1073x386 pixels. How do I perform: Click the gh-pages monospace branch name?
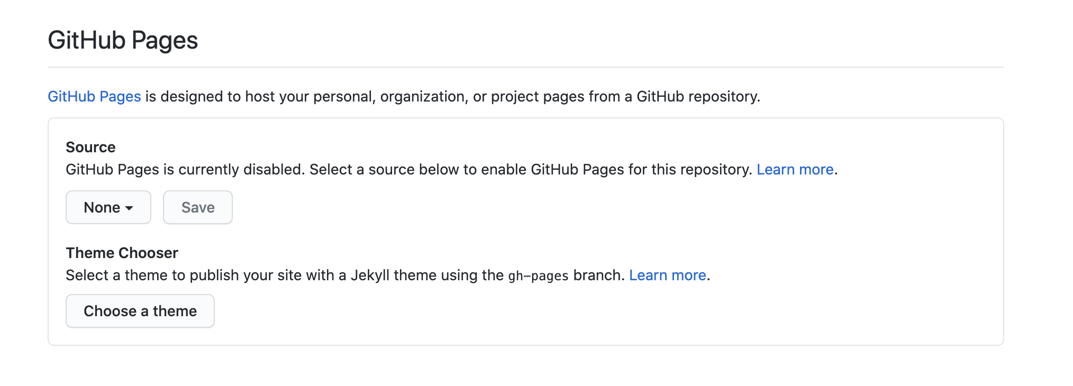(538, 276)
